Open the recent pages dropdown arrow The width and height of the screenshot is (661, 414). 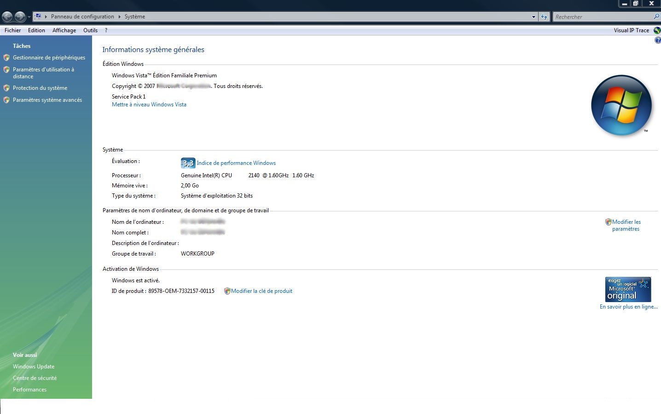pos(29,17)
